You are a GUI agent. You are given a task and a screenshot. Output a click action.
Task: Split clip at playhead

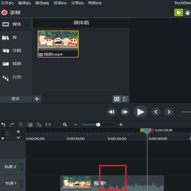click(x=48, y=124)
